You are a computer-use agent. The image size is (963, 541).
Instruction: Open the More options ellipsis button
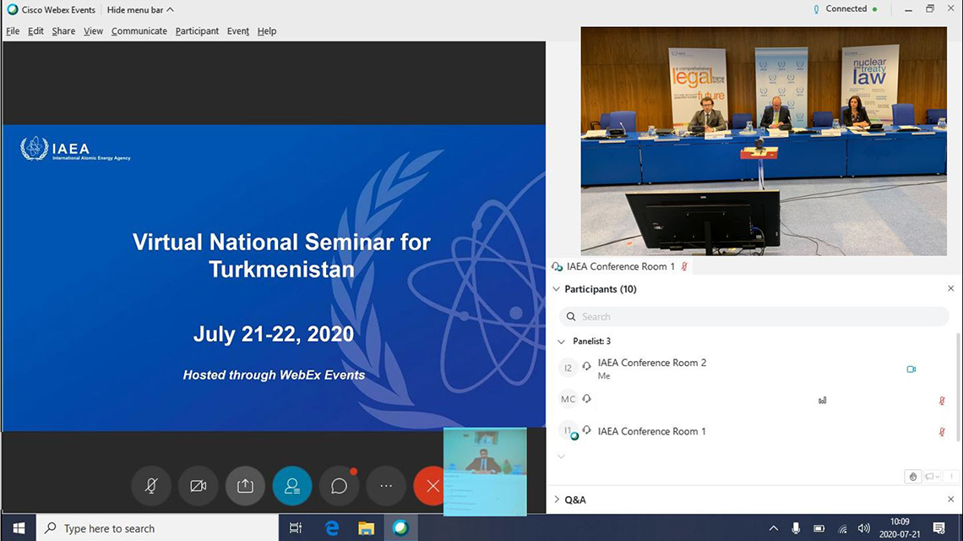click(x=386, y=486)
